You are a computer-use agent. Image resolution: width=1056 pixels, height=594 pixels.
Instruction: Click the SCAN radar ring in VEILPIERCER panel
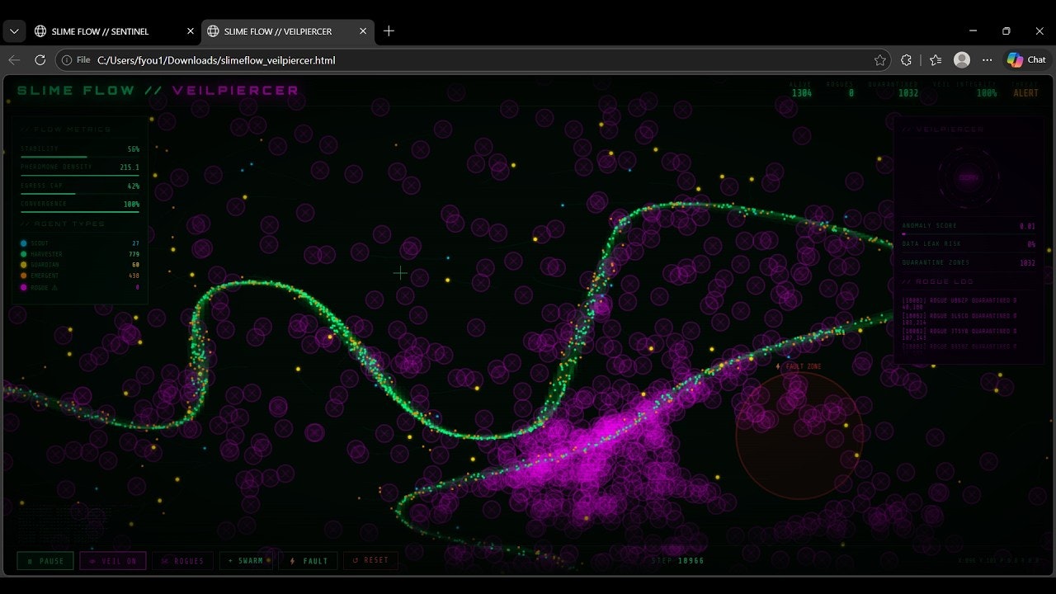click(969, 177)
